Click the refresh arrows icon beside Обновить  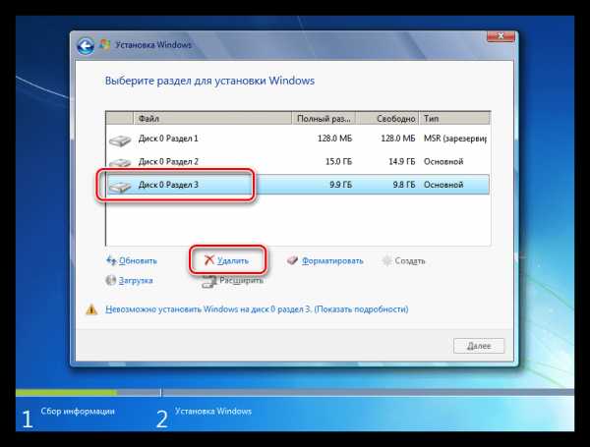[x=111, y=260]
